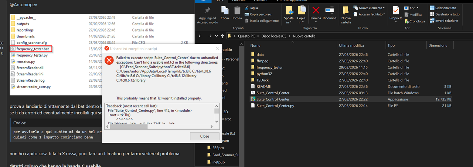The width and height of the screenshot is (473, 167).
Task: Click Copia percorso in ribbon
Action: tap(258, 14)
